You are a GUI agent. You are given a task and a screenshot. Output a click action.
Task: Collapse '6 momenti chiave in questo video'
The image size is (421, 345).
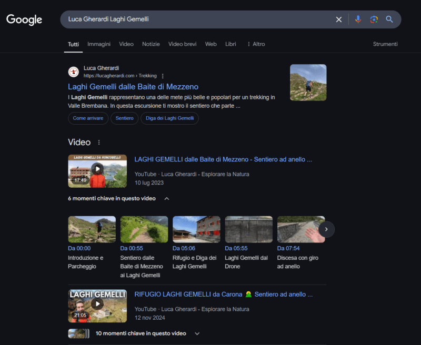pyautogui.click(x=118, y=198)
